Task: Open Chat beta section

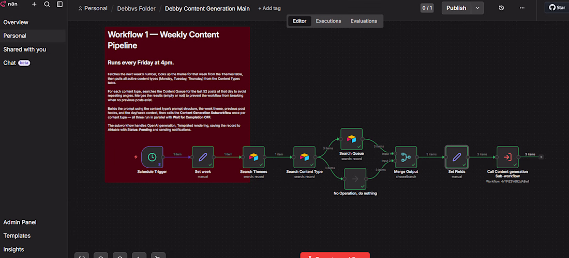Action: (x=17, y=63)
